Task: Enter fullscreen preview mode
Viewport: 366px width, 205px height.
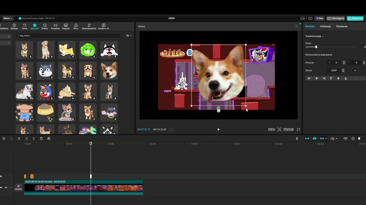Action: tap(298, 129)
